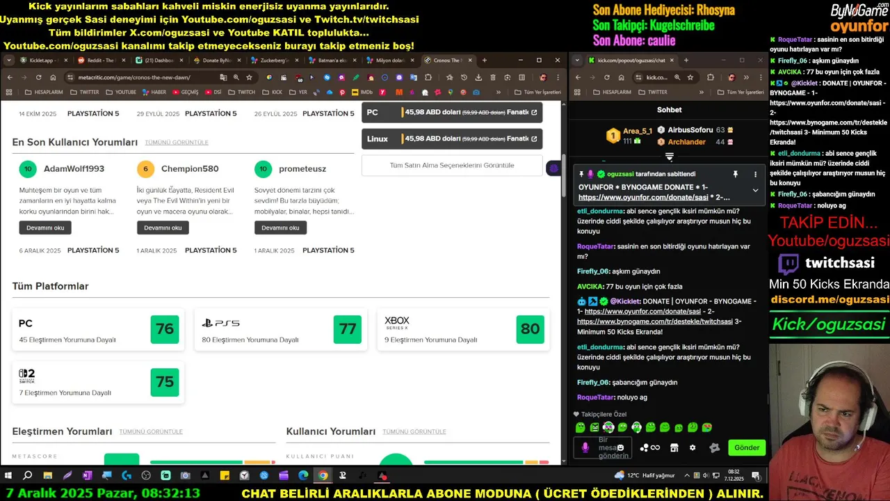The height and width of the screenshot is (501, 890).
Task: Switch to the Zuckerberg tab
Action: [x=273, y=61]
